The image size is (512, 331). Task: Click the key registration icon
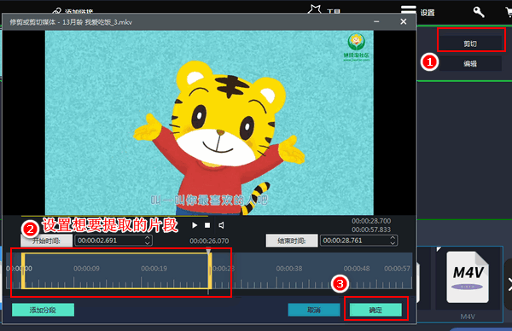[479, 12]
